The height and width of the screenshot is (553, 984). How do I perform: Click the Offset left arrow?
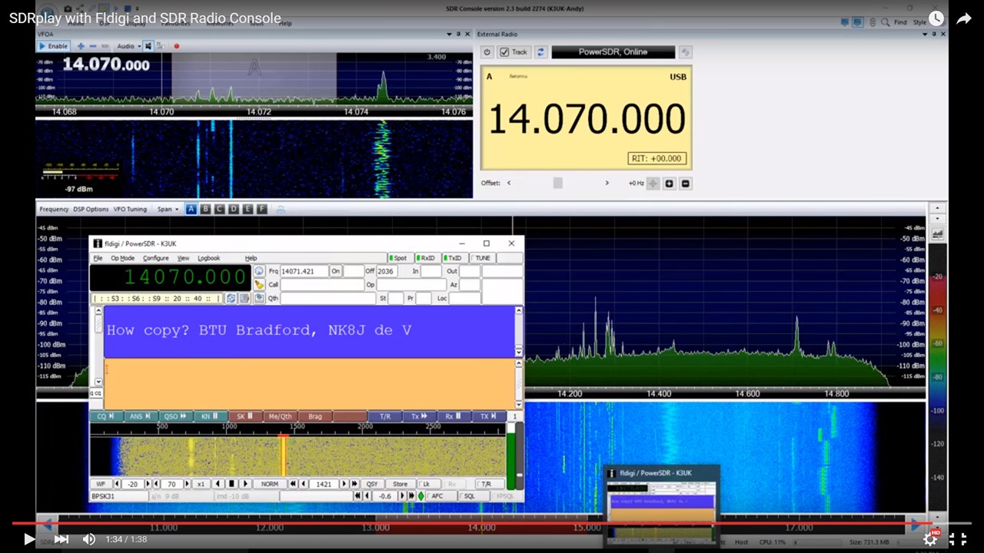(x=509, y=183)
